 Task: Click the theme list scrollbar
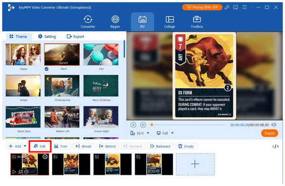(x=124, y=49)
